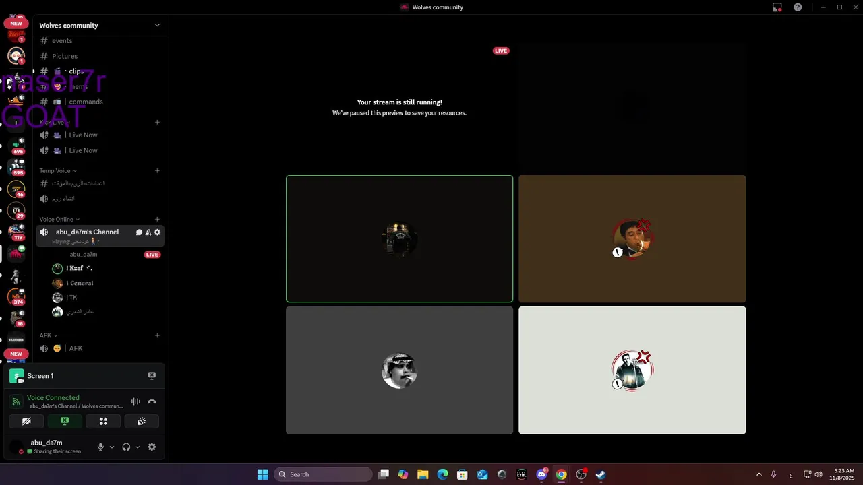The height and width of the screenshot is (485, 863).
Task: Open Steam from the taskbar
Action: [601, 474]
